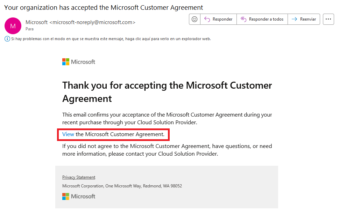339x223 pixels.
Task: Click the "Thank you for accepting" heading
Action: pos(167,92)
